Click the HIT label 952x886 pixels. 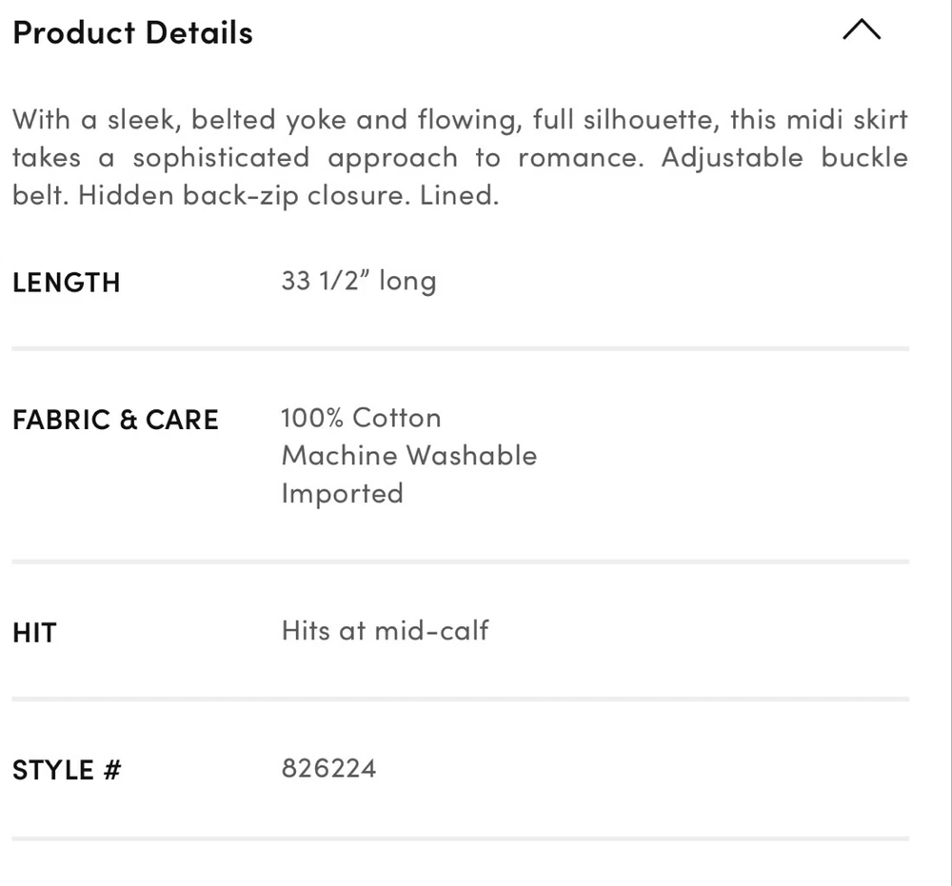click(x=34, y=633)
